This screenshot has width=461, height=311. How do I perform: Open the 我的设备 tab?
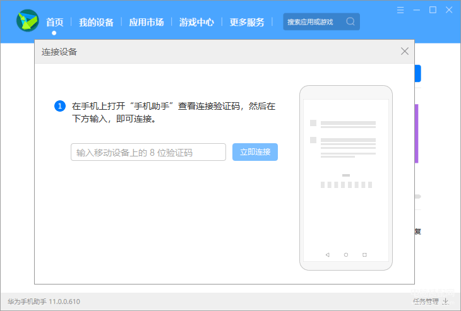96,22
